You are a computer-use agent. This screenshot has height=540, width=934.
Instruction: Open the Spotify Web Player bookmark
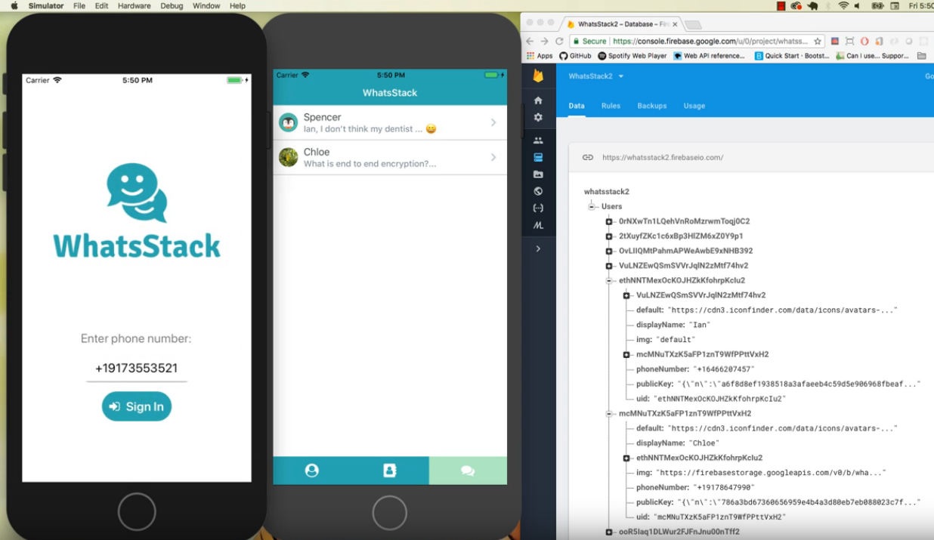point(632,56)
